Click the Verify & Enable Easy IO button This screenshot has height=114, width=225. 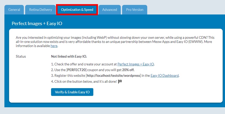pos(72,92)
